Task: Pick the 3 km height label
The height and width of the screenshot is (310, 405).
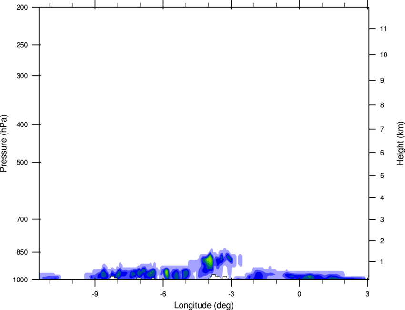Action: [382, 220]
